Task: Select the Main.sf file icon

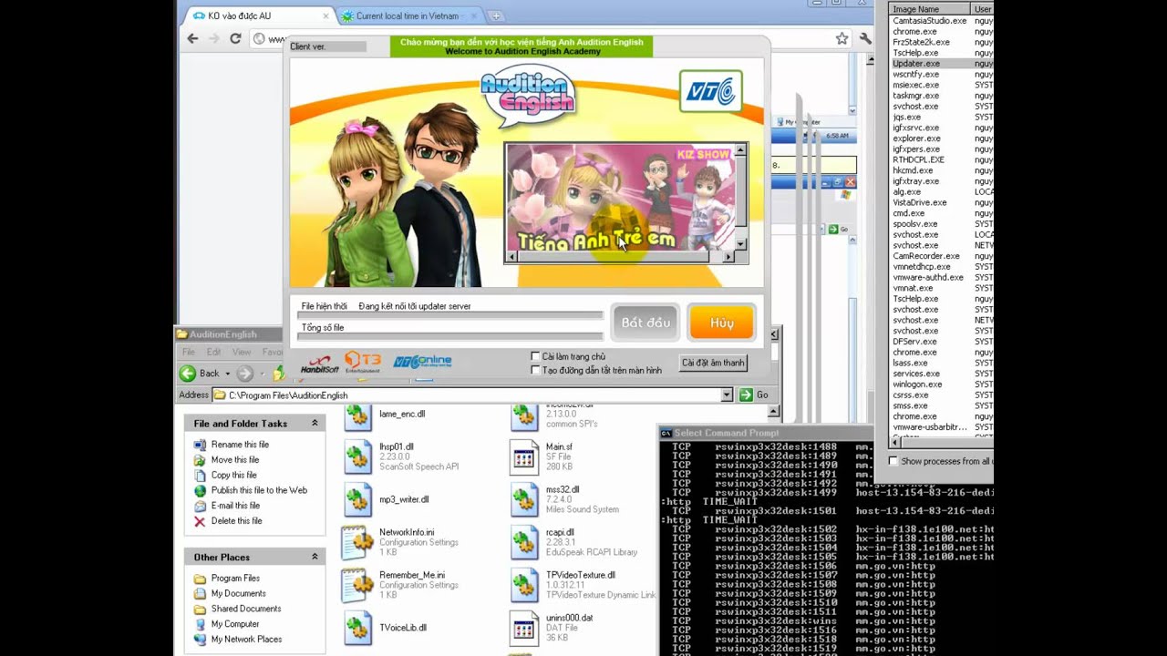Action: (x=524, y=457)
